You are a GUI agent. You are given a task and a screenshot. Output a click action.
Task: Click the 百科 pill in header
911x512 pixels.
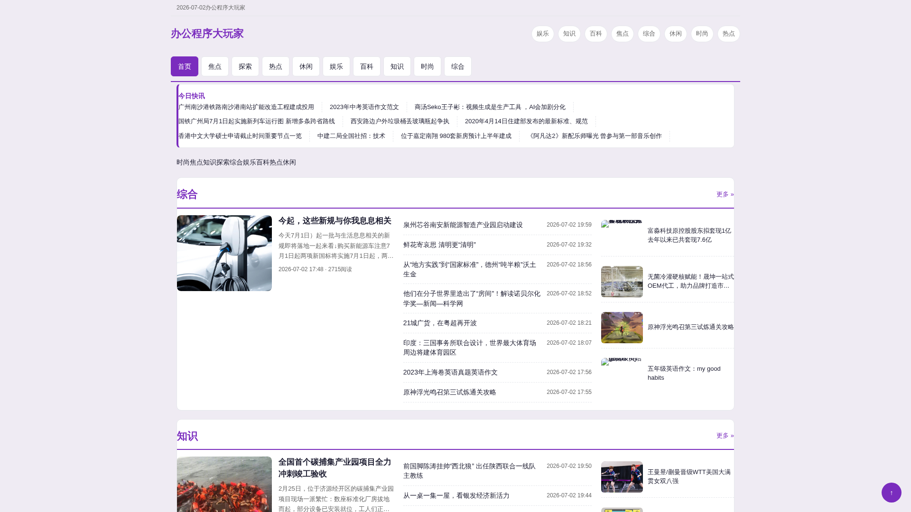[596, 34]
